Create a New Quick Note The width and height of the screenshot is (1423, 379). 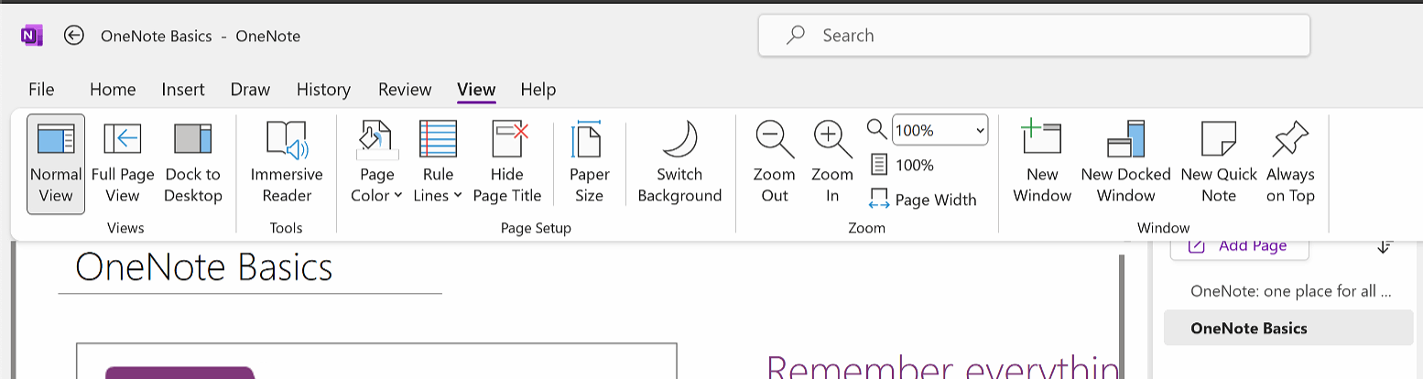click(1219, 163)
